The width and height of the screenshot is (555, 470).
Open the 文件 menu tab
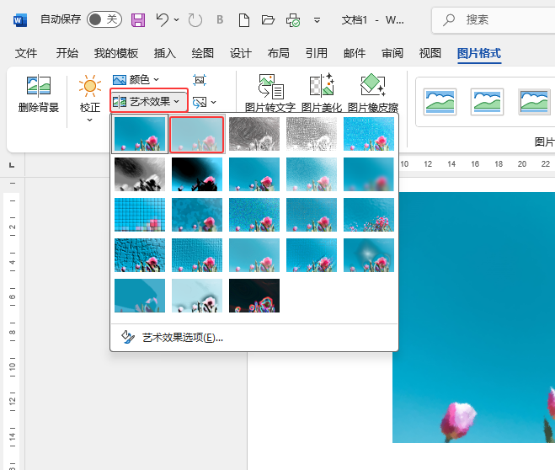click(x=26, y=53)
